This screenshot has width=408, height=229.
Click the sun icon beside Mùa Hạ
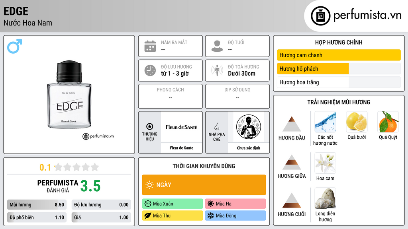click(211, 204)
